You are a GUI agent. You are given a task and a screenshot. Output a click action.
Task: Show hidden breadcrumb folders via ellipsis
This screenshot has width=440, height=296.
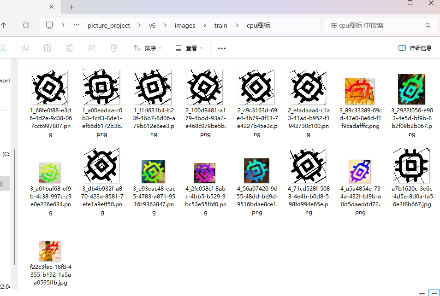(77, 25)
